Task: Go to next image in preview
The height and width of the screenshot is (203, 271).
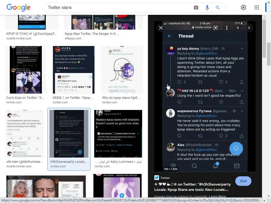Action: pos(249,27)
